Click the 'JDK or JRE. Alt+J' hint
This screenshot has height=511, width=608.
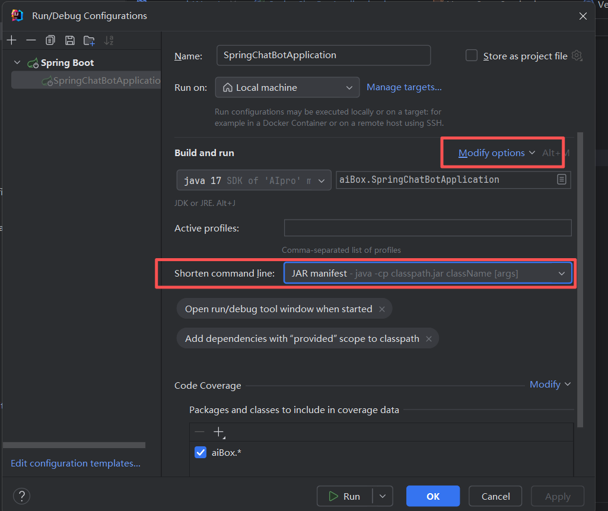point(205,203)
